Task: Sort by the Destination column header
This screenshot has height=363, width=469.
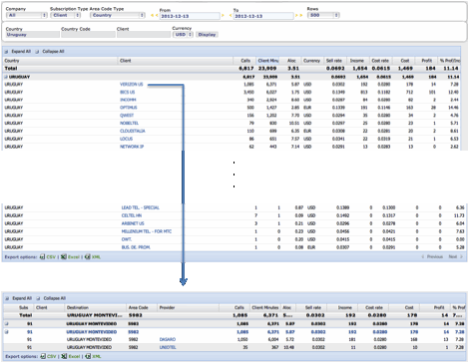Action: point(96,307)
